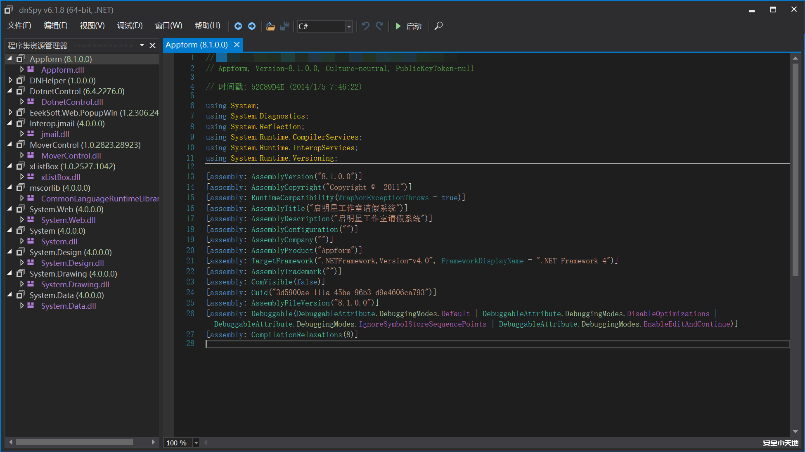Click the navigate back arrow icon

[238, 26]
